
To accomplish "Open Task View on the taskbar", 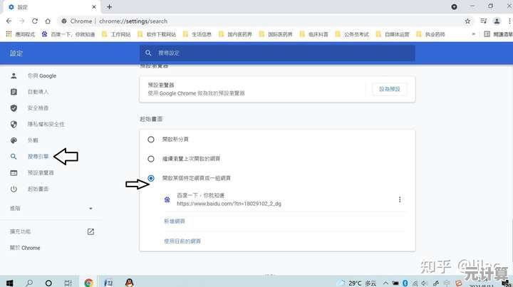I will point(68,283).
